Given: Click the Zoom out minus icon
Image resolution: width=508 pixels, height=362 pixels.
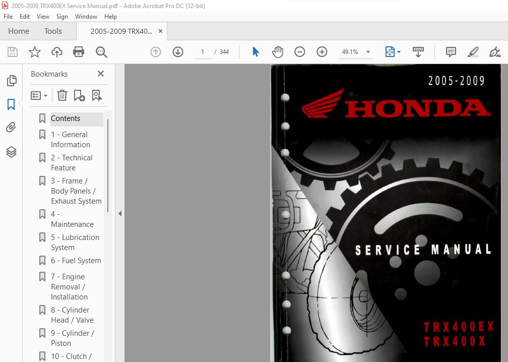Looking at the screenshot, I should pyautogui.click(x=300, y=52).
